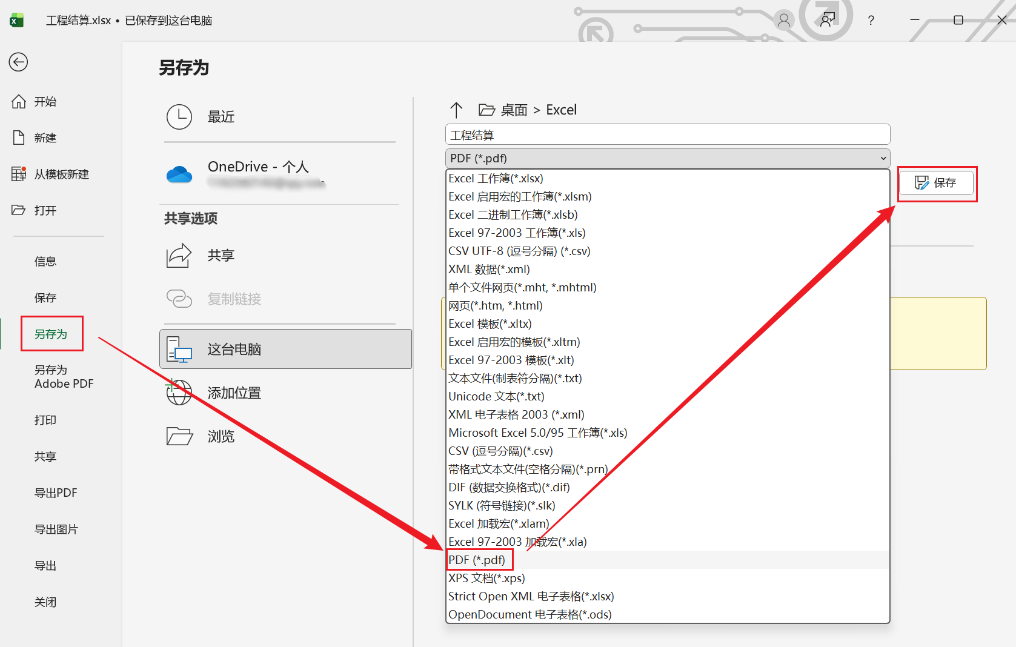The width and height of the screenshot is (1016, 647).
Task: Click the 工程结算 file name field
Action: [666, 134]
